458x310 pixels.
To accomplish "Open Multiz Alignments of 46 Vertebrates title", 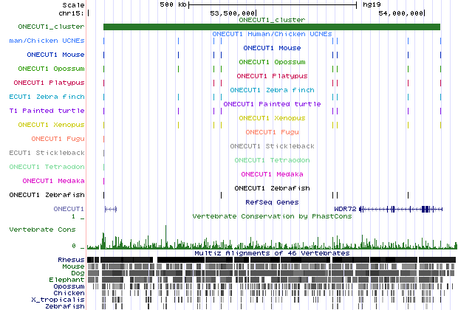I will 271,253.
